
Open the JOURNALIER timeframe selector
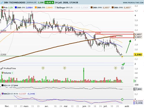click(x=31, y=3)
